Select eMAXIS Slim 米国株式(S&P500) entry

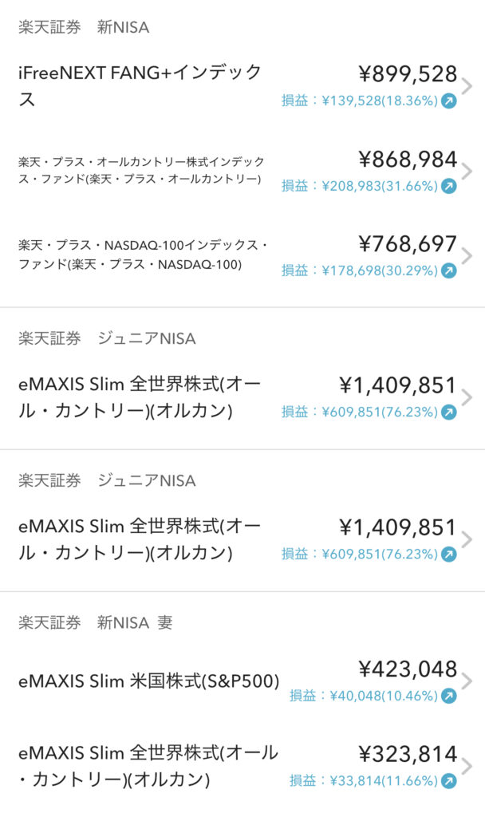coord(148,681)
